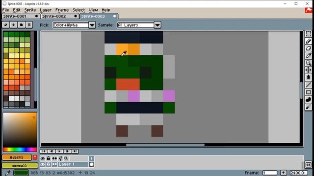This screenshot has height=176, width=314.
Task: Open the Select menu
Action: point(78,10)
